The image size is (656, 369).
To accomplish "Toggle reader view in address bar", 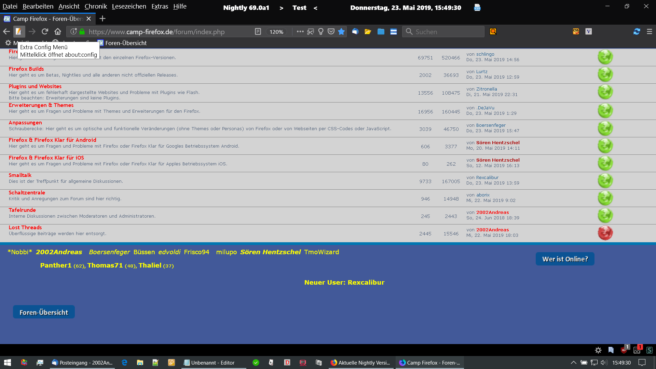I will 258,32.
